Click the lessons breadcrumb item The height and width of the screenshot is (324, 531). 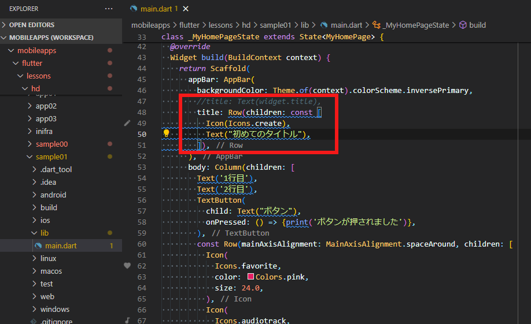220,25
